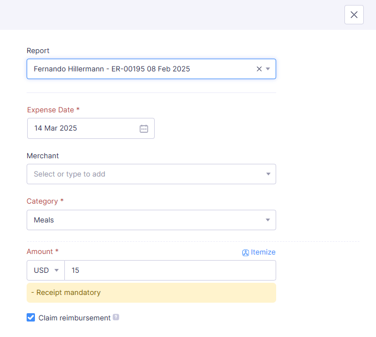This screenshot has height=337, width=376.
Task: Click the Category field's caret icon
Action: click(x=268, y=220)
